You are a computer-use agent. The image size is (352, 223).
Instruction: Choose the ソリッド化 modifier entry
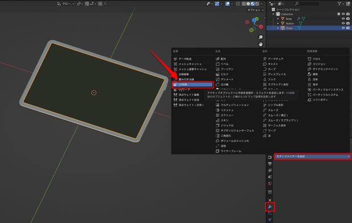coord(225,126)
